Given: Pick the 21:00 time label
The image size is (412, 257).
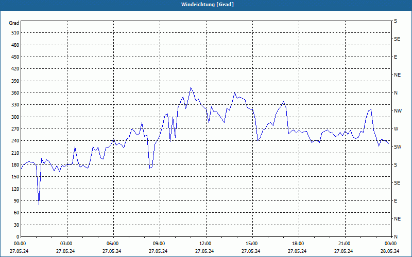Looking at the screenshot, I should [344, 244].
